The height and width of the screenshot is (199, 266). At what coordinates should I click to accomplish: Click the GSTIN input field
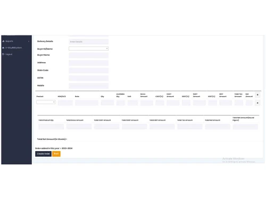pos(88,78)
